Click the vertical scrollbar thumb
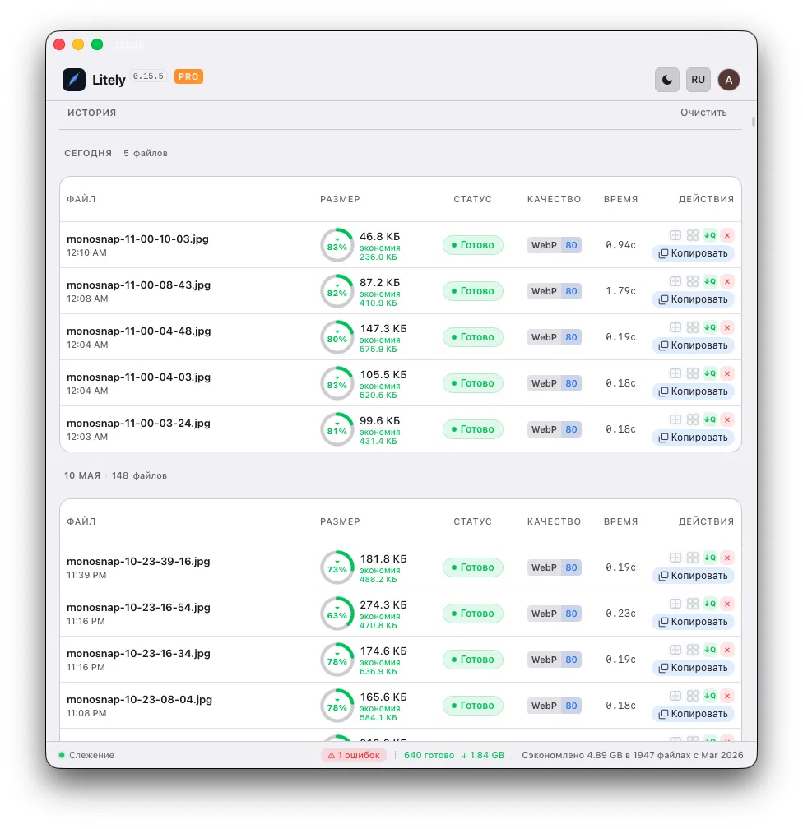This screenshot has height=829, width=803. [x=753, y=122]
